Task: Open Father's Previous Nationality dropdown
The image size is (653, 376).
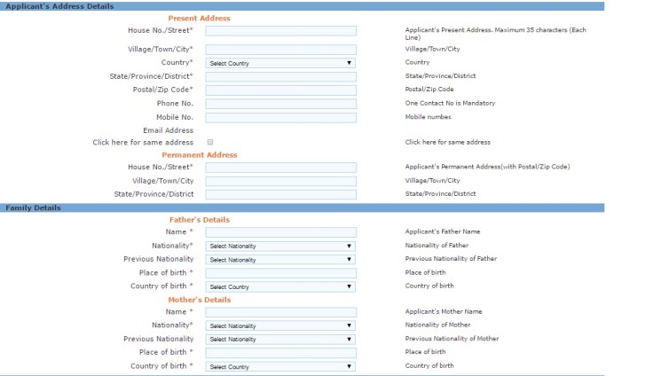Action: coord(280,260)
